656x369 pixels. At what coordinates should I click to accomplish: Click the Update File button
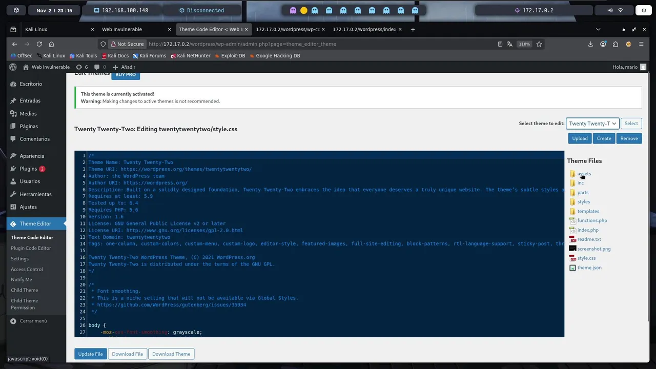pos(91,354)
